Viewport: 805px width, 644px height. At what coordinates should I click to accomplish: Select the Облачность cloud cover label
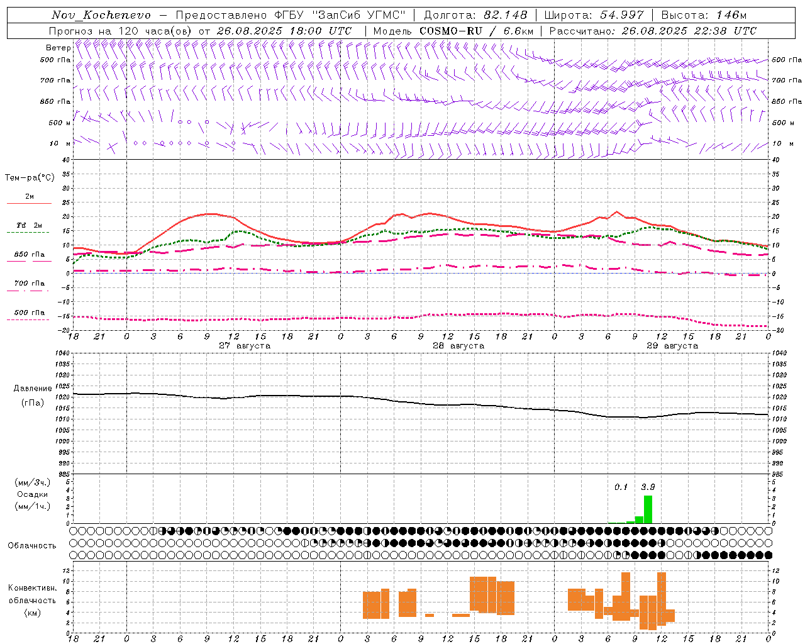tap(32, 546)
